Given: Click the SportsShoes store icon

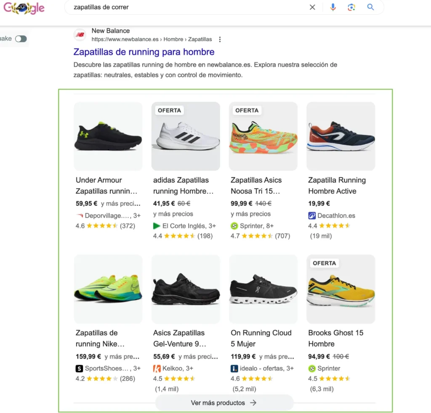Looking at the screenshot, I should click(79, 368).
